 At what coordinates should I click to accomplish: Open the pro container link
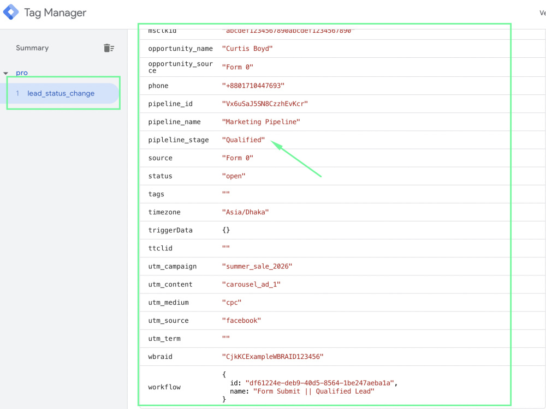22,73
